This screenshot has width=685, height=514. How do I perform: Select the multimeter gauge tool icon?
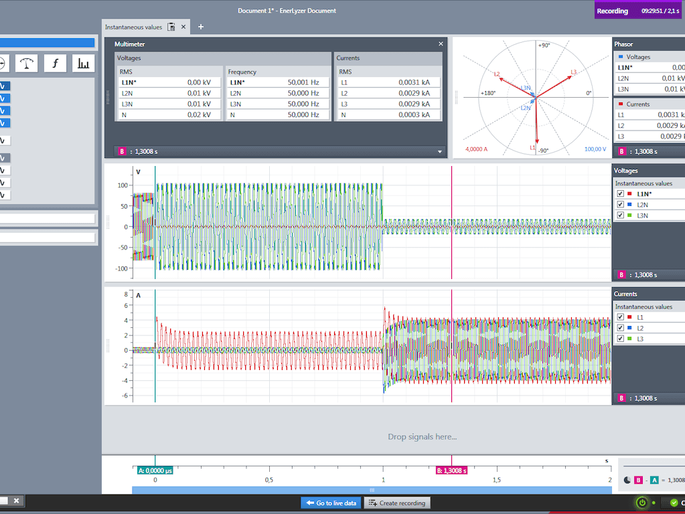[x=27, y=64]
